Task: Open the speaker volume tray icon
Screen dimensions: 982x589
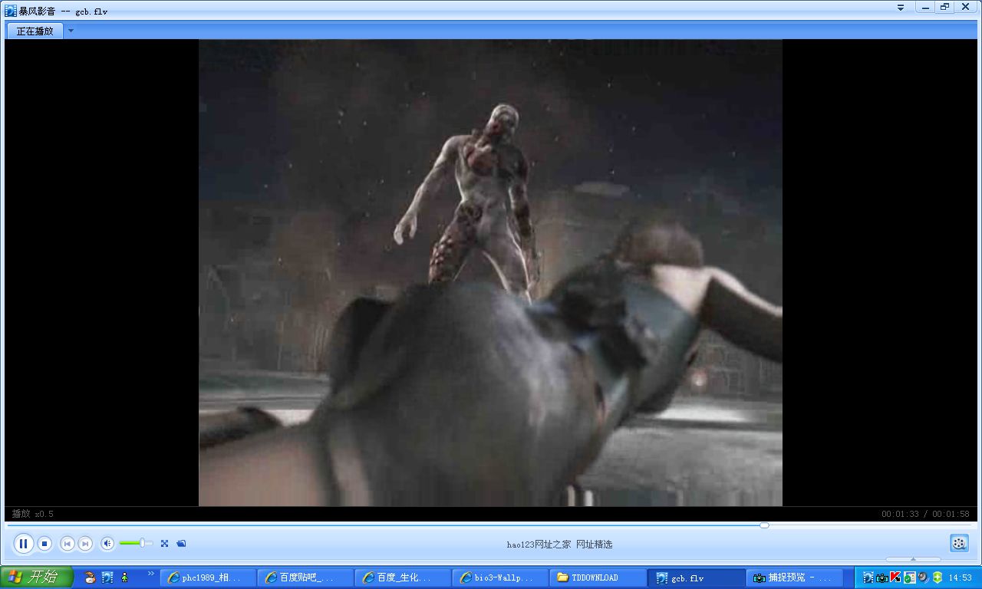Action: click(923, 577)
